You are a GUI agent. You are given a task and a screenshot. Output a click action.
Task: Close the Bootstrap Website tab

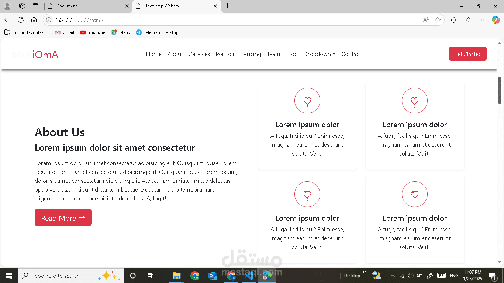[215, 6]
